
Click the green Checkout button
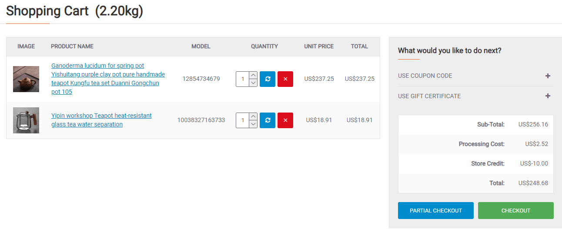(516, 210)
